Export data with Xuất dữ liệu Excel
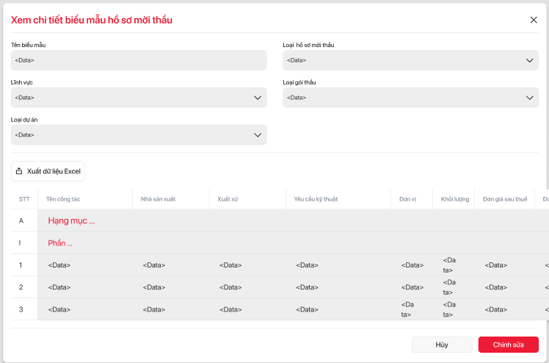 pyautogui.click(x=48, y=171)
